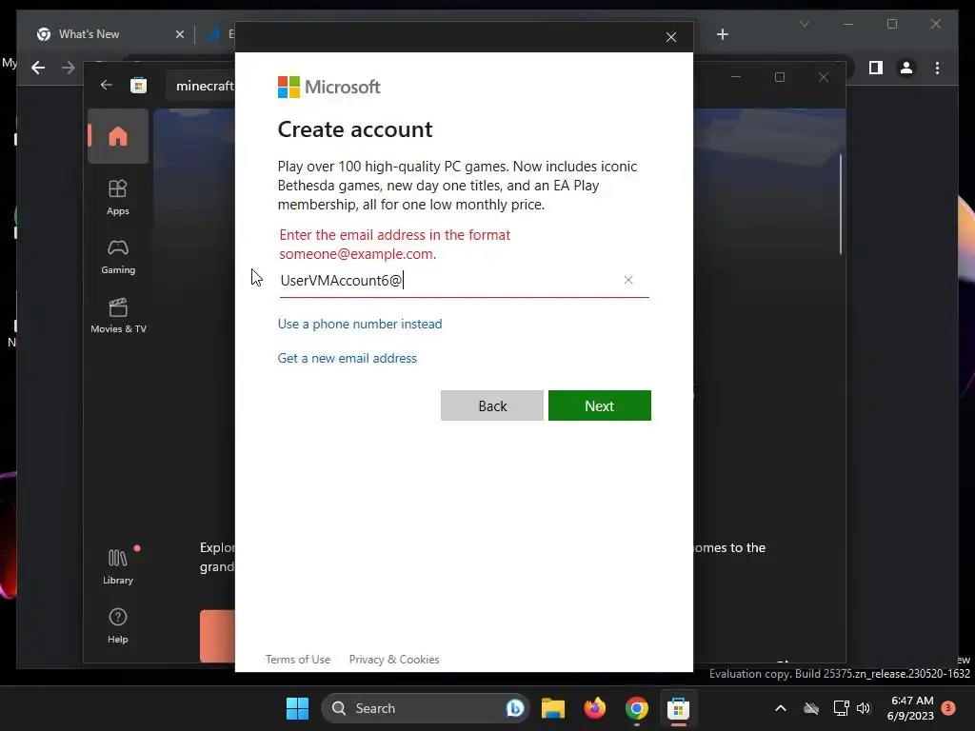Open Chrome side panel icon

tap(876, 68)
